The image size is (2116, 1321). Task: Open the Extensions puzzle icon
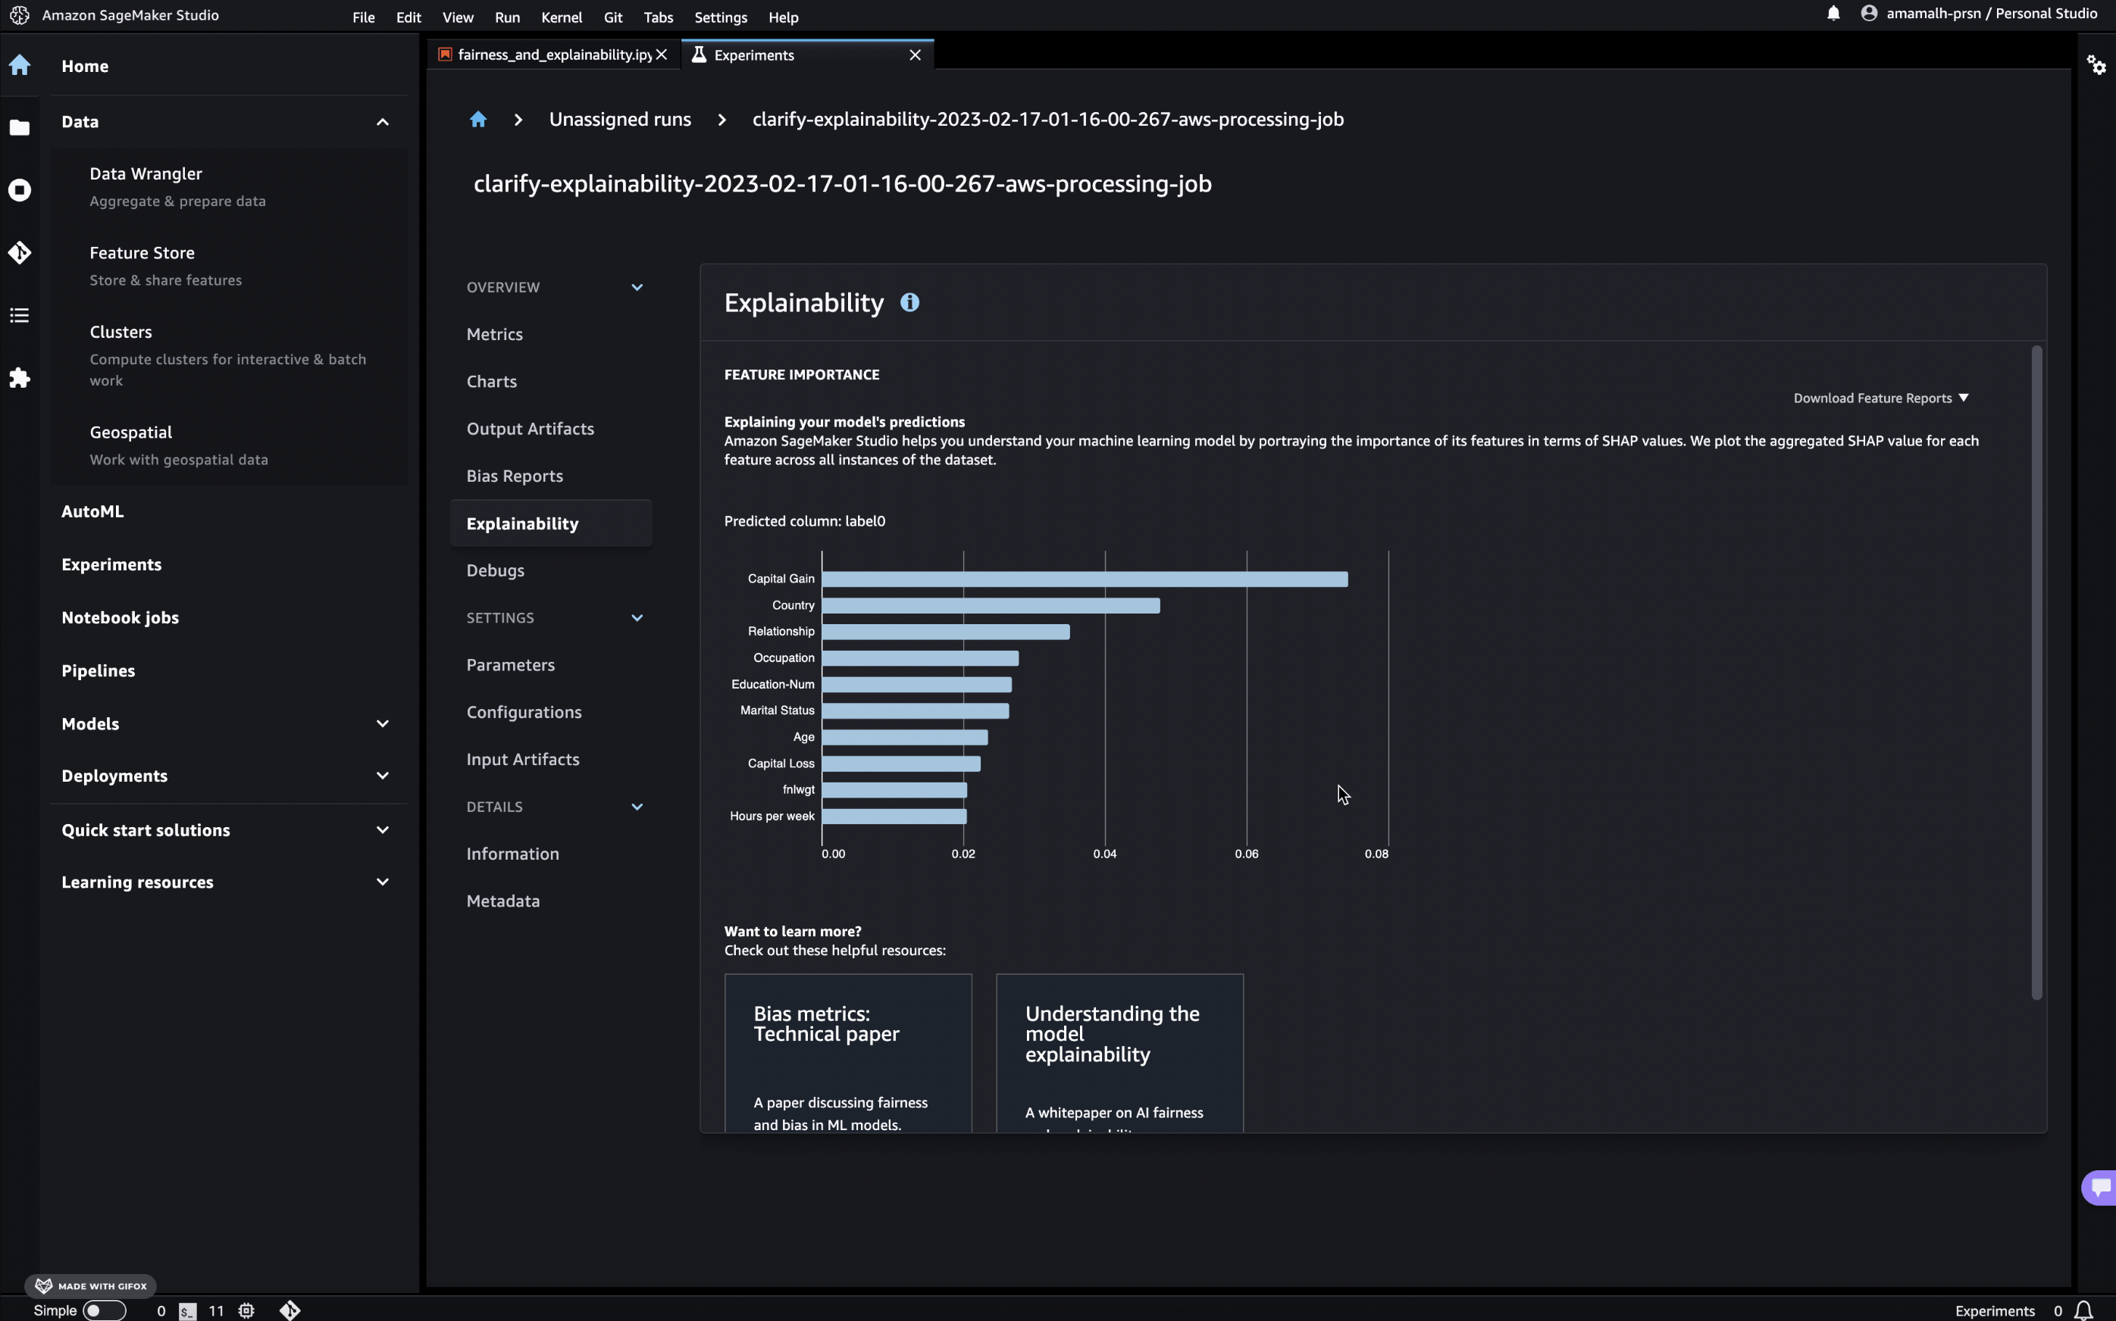(x=19, y=378)
